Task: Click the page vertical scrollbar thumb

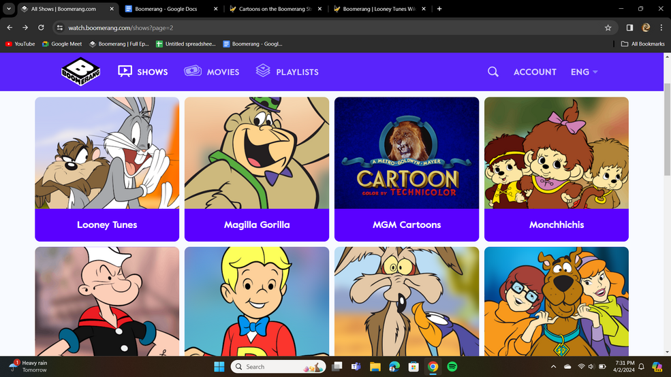Action: [667, 129]
